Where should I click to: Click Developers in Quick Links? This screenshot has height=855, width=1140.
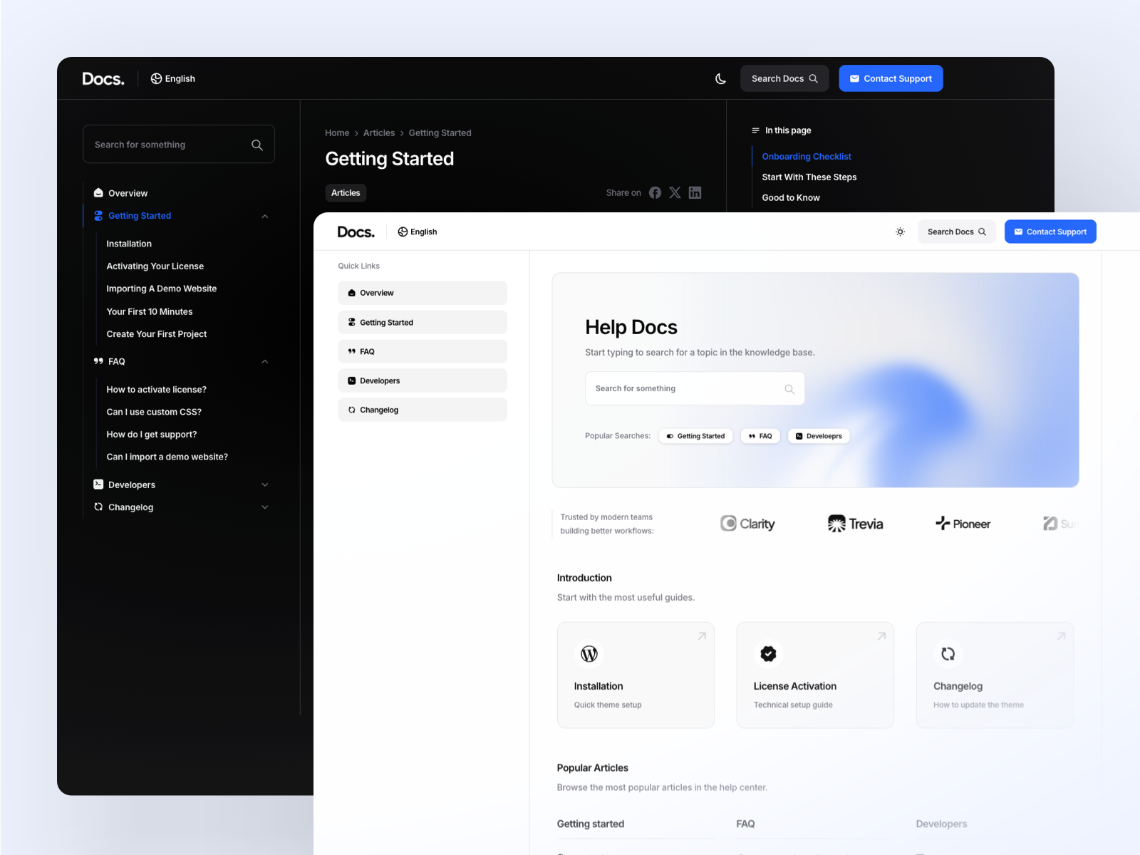(423, 380)
